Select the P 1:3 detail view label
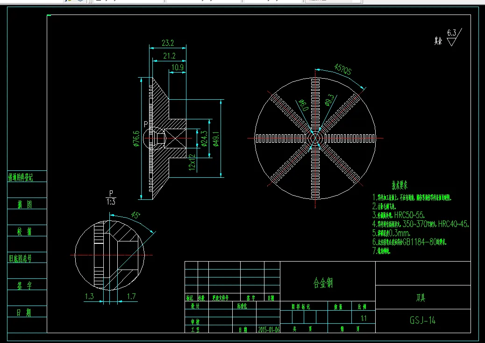The width and height of the screenshot is (485, 343). 111,197
